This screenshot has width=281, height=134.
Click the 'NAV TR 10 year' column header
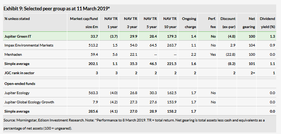click(x=170, y=23)
